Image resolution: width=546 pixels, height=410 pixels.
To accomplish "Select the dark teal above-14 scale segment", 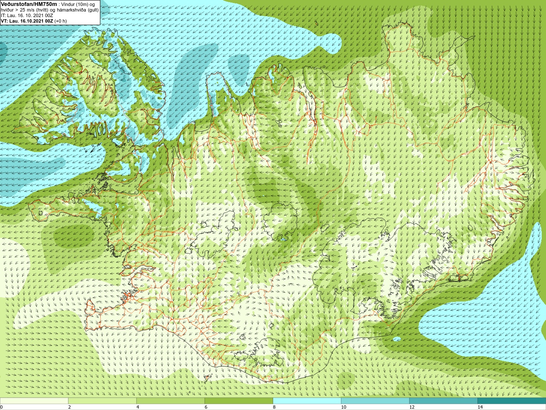I will click(x=512, y=401).
